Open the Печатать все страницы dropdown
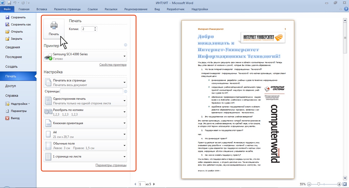The width and height of the screenshot is (349, 188). (85, 83)
